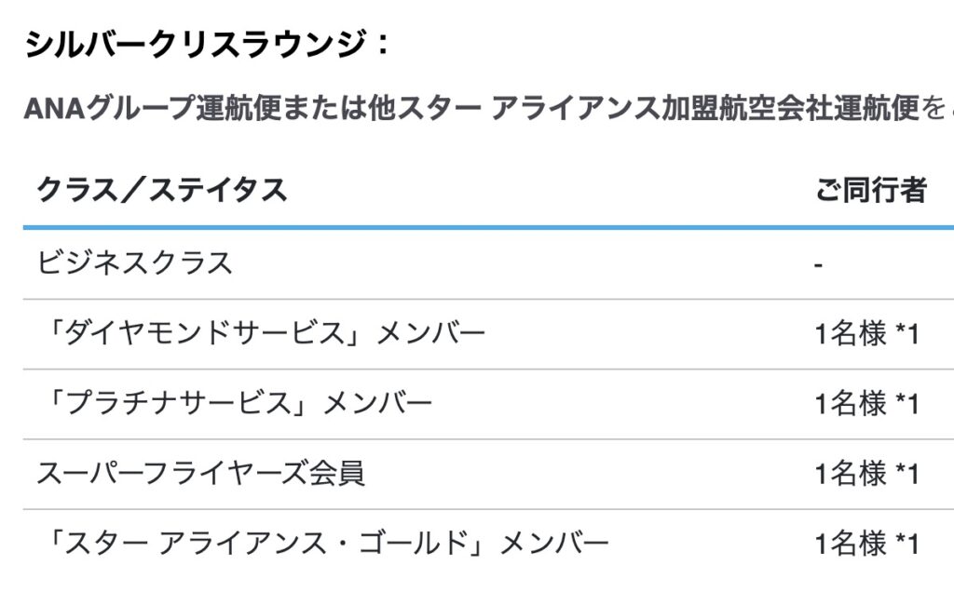
Task: Select the 「プラチナサービス」メンバー row label
Action: coord(235,403)
